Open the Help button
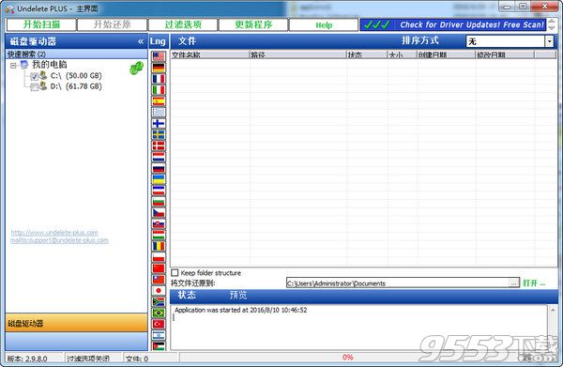Screen dimensions: 563x367 pos(324,24)
